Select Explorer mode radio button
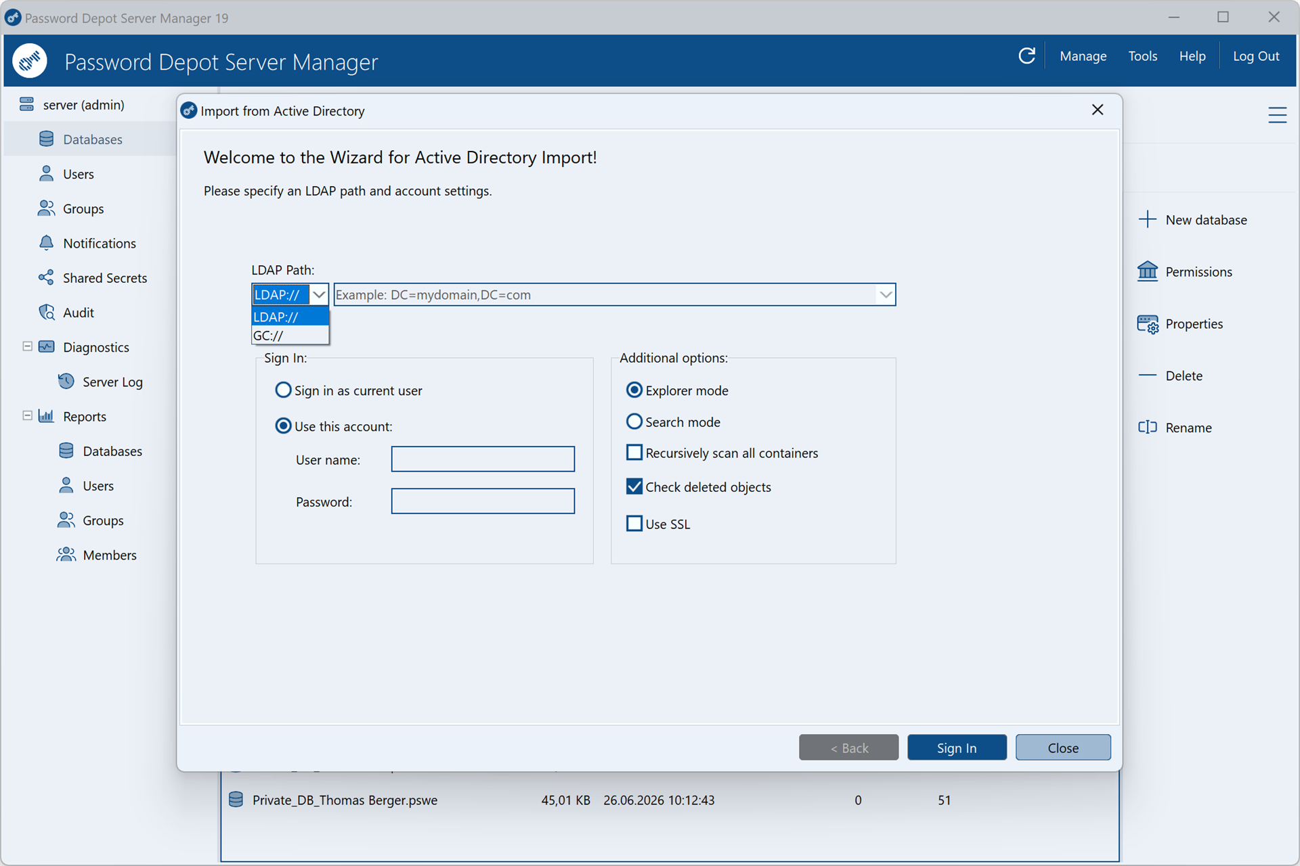 tap(634, 390)
